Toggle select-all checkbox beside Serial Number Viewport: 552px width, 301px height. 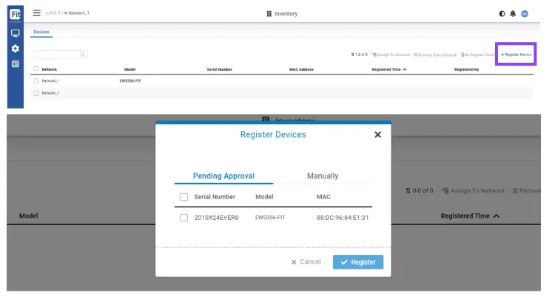pos(184,197)
